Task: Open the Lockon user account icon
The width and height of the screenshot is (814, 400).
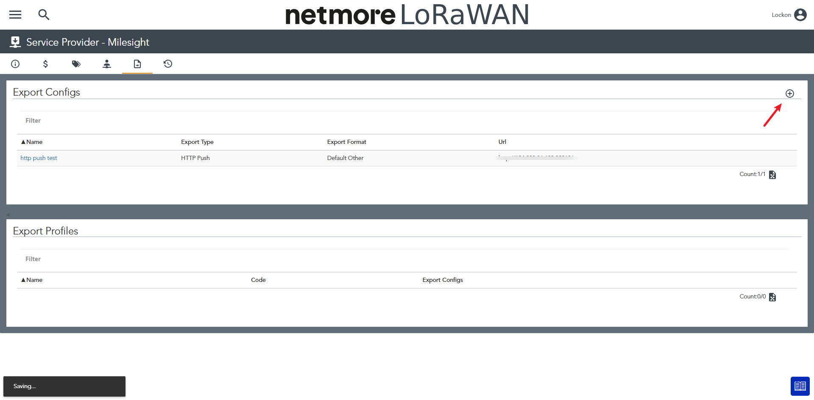Action: click(x=800, y=15)
